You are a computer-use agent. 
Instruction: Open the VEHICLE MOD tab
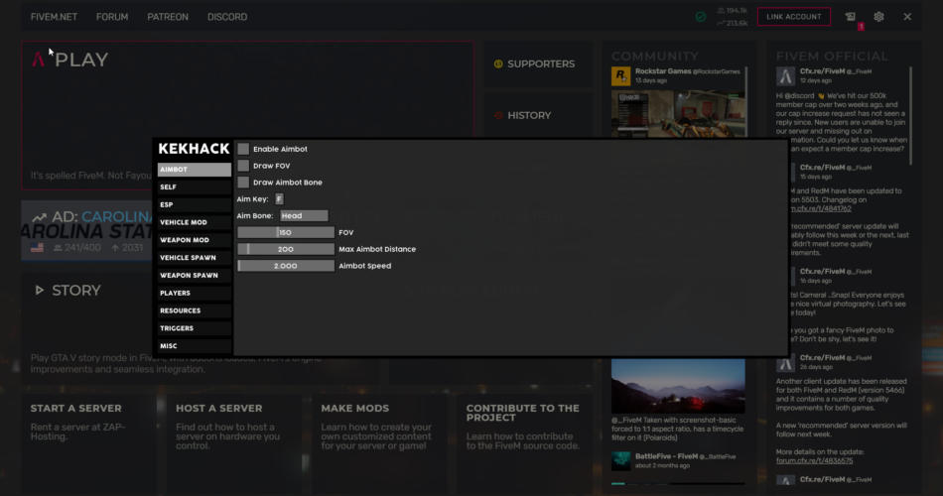pos(195,222)
